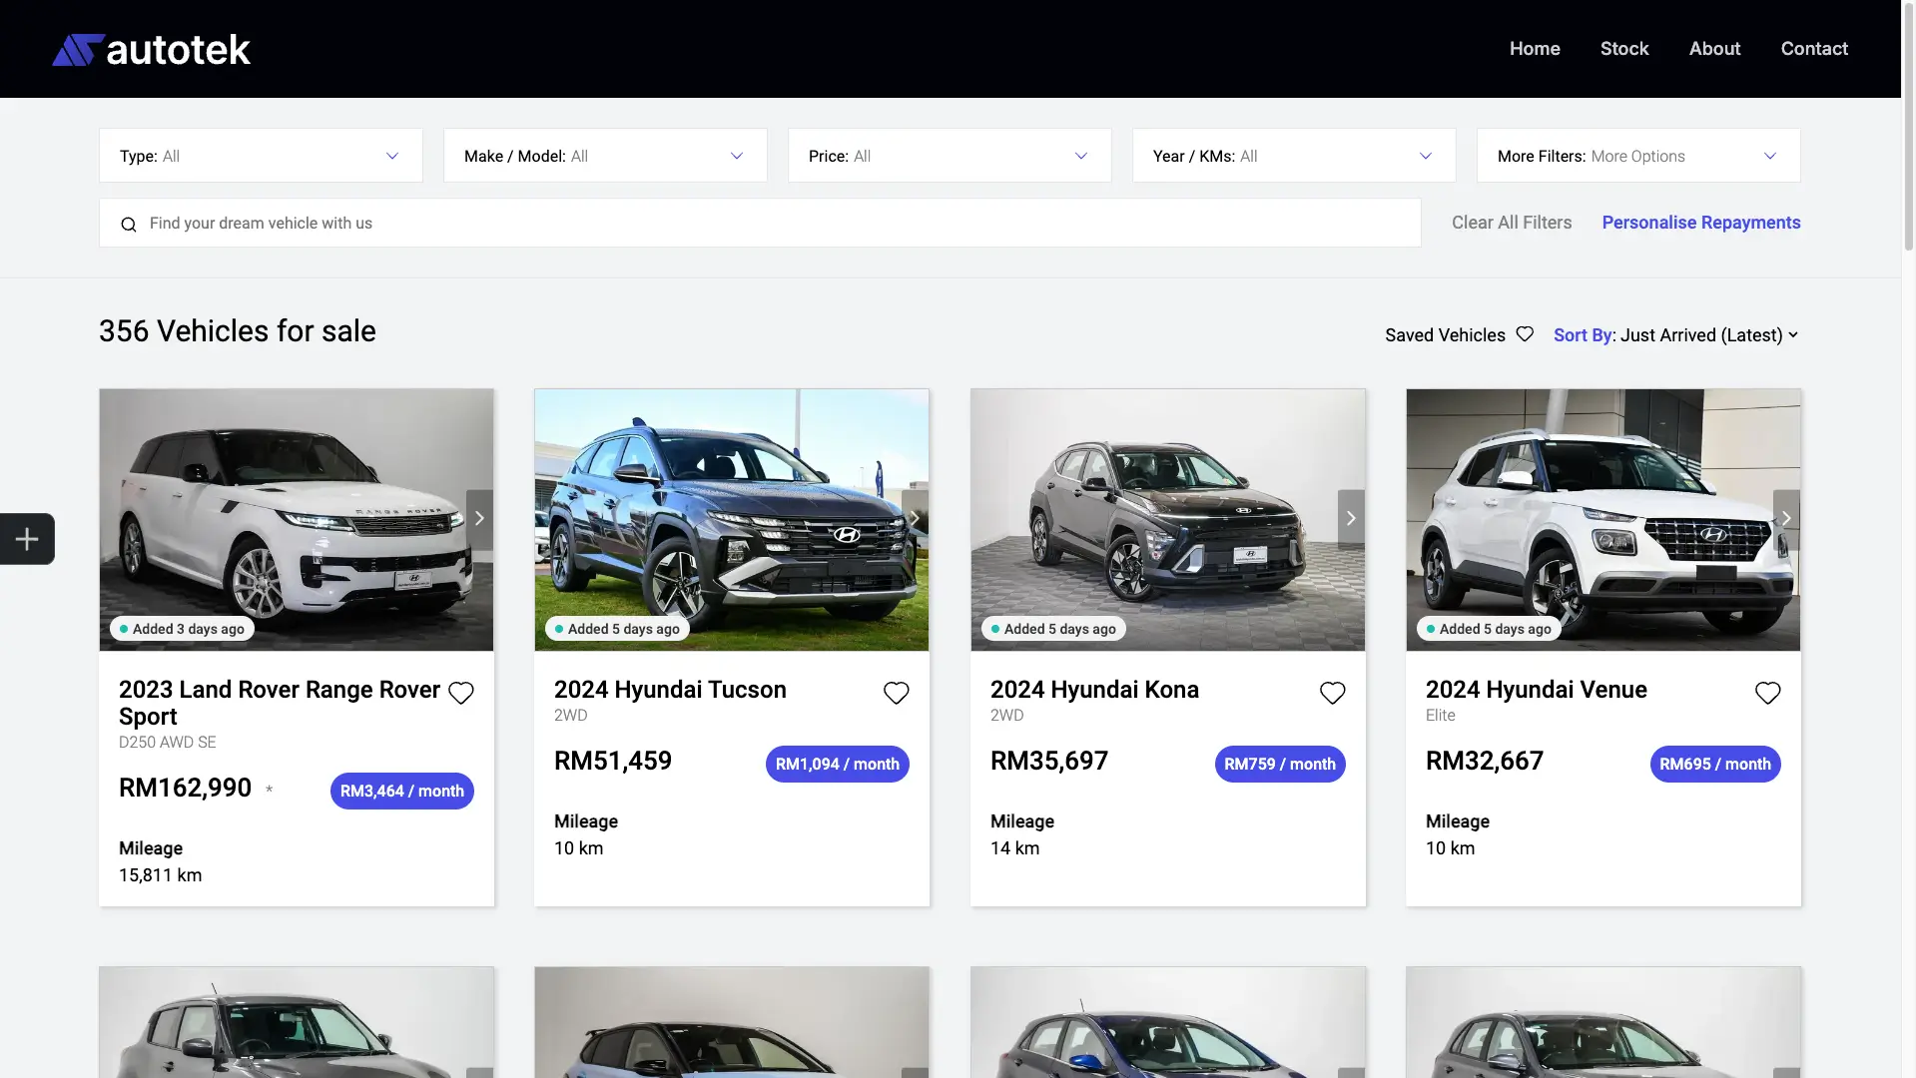Open the Make / Model filter
This screenshot has height=1078, width=1916.
pos(605,156)
